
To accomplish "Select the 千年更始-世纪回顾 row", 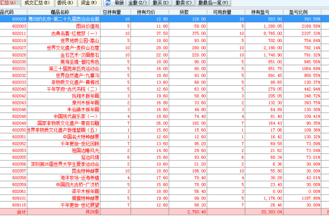I will [x=164, y=144].
